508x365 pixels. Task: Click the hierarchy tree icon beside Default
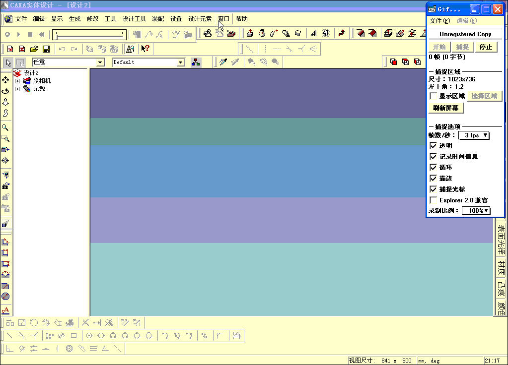[196, 62]
